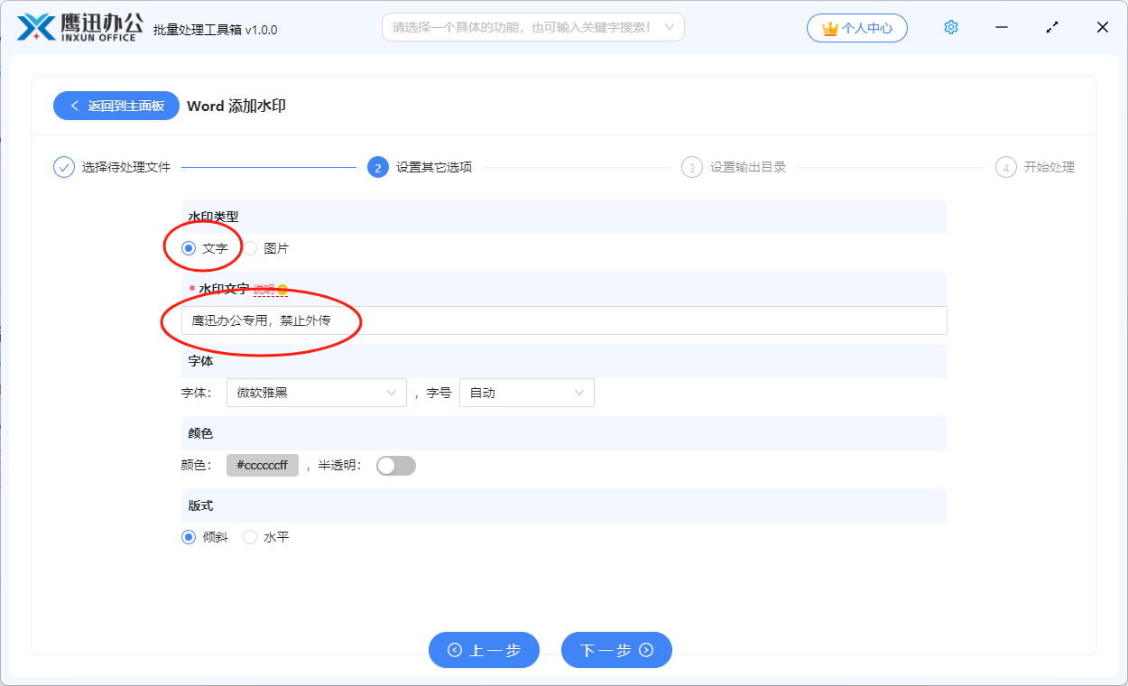Select the 文字 watermark type radio
Image resolution: width=1128 pixels, height=686 pixels.
coord(189,248)
